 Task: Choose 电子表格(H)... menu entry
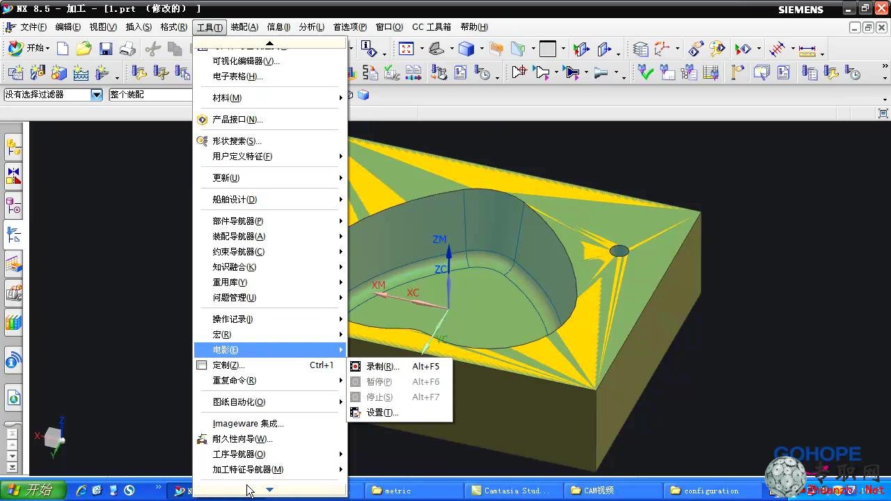tap(270, 77)
